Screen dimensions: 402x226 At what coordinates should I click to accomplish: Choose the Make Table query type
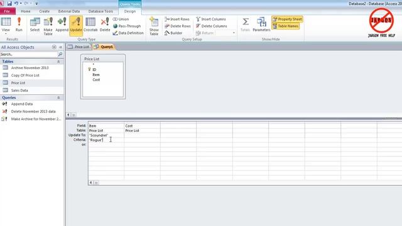click(x=48, y=26)
